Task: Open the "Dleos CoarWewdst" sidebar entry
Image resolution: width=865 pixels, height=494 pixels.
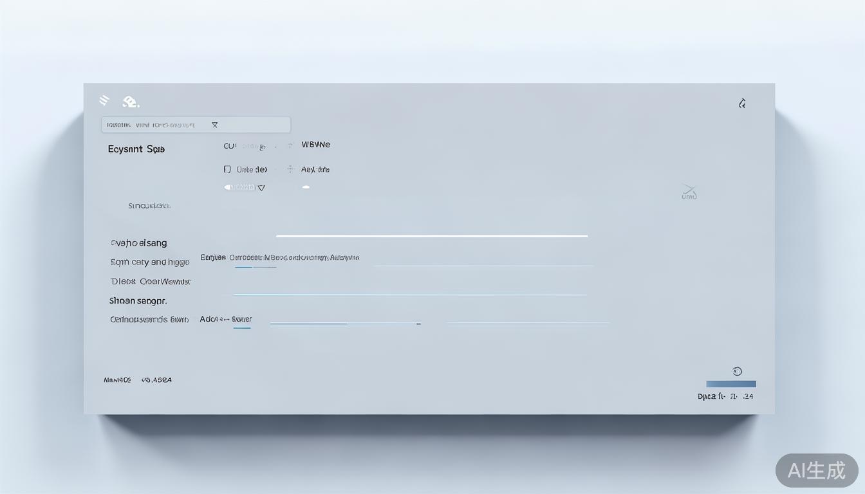Action: [x=151, y=281]
